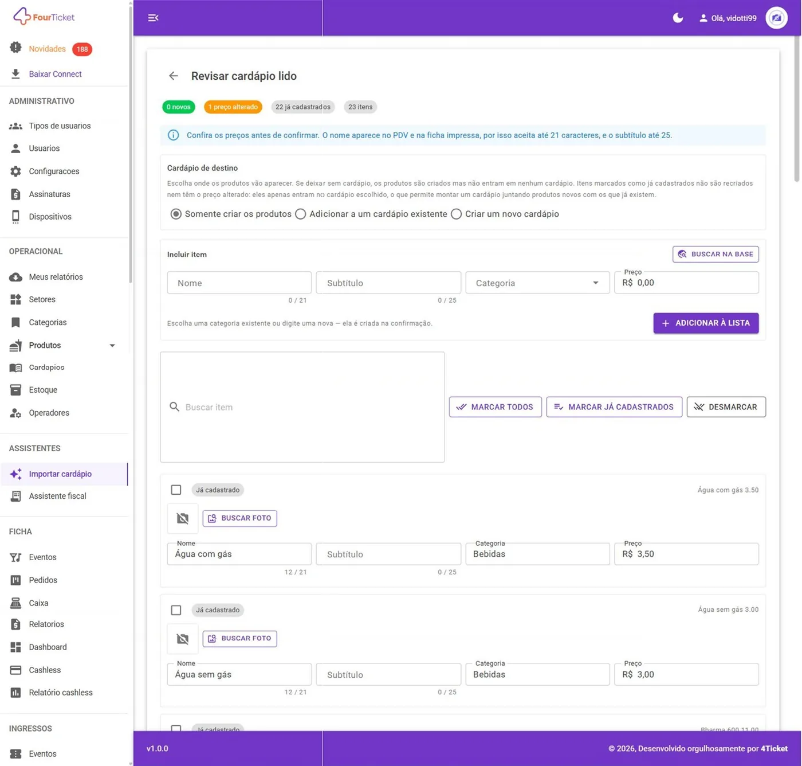The width and height of the screenshot is (802, 766).
Task: Click Buscar foto for Água sem gás
Action: (239, 639)
